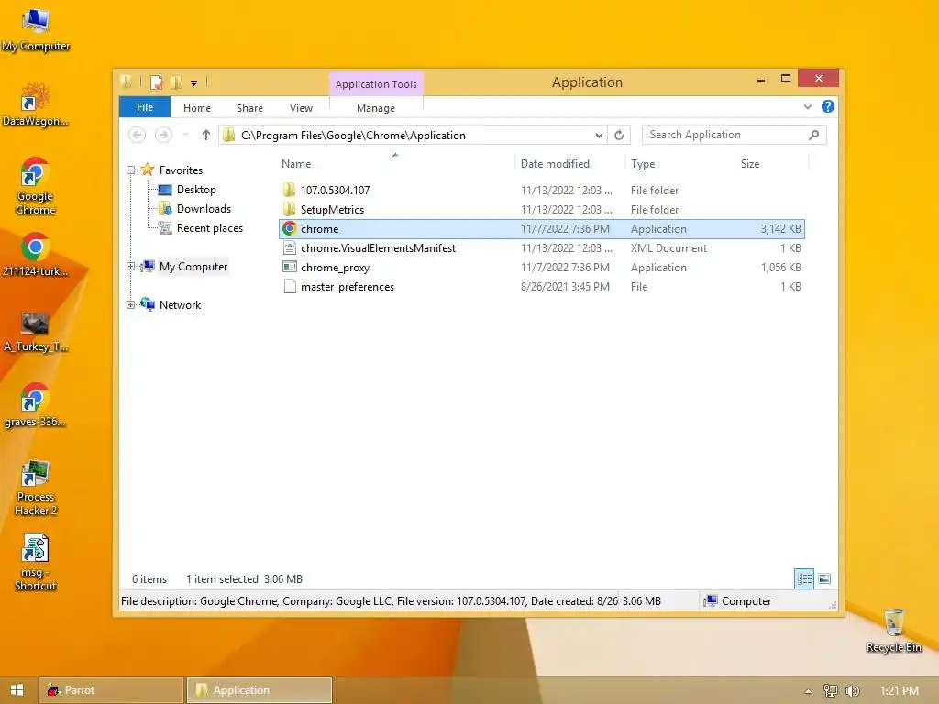Launch Google Chrome desktop shortcut
The height and width of the screenshot is (704, 939).
point(36,186)
